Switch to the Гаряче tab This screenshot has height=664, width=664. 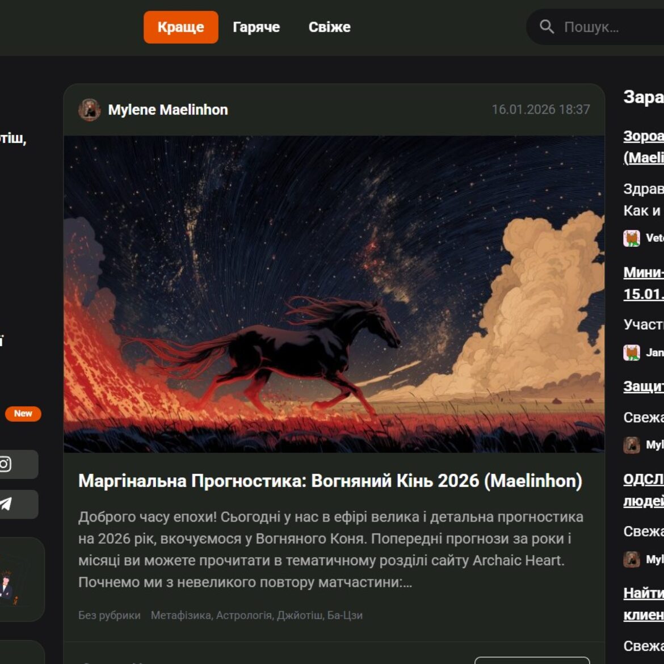pos(256,27)
